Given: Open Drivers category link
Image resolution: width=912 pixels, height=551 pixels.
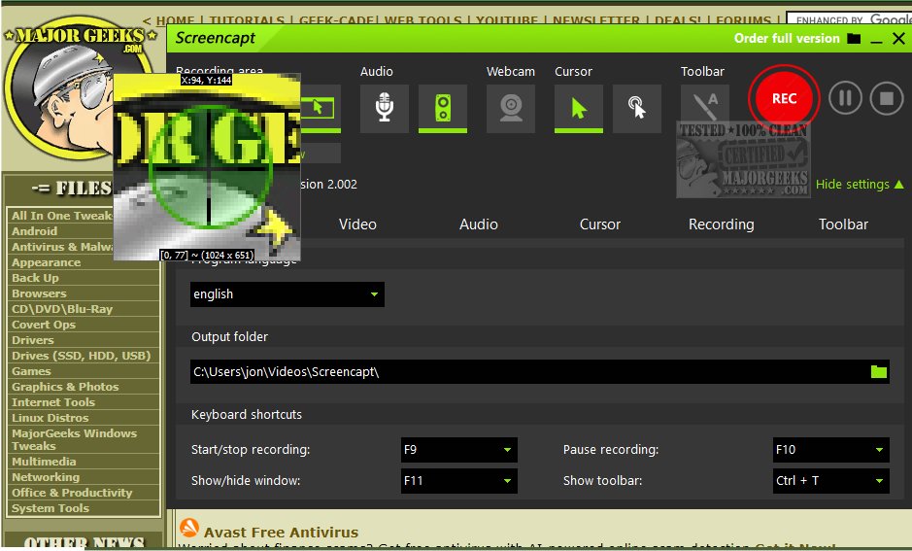Looking at the screenshot, I should (x=33, y=340).
